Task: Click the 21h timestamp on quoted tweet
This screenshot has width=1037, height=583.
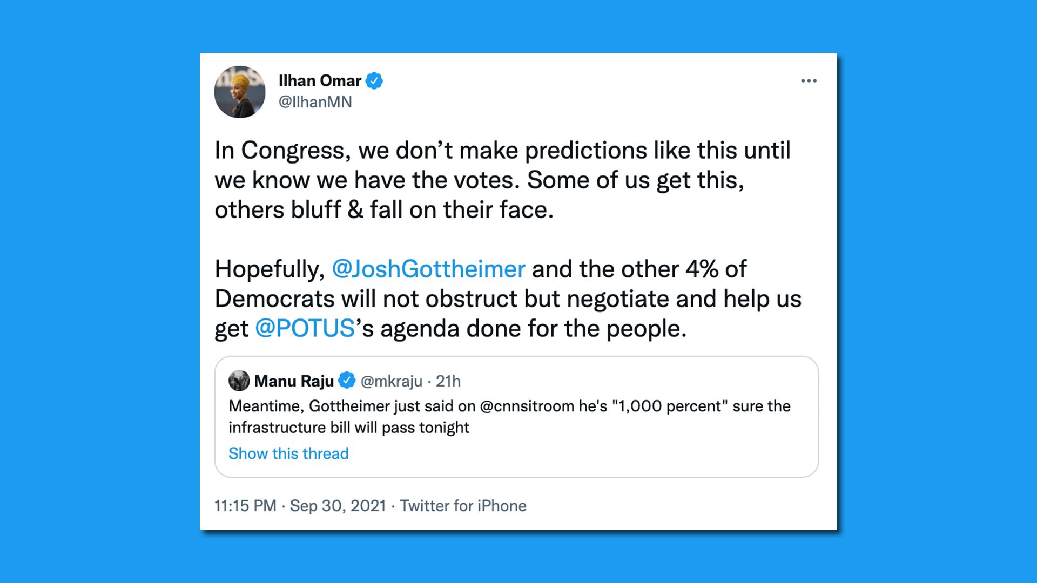Action: point(448,381)
